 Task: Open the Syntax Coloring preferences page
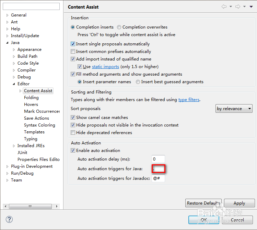(39, 125)
